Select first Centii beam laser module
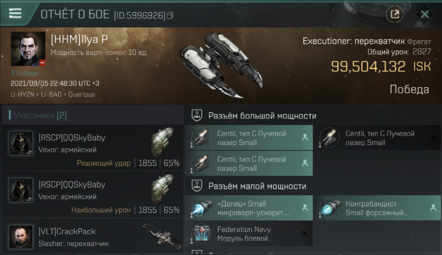 click(249, 138)
